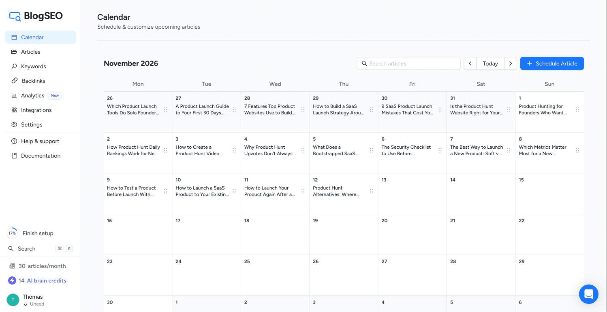Screen dimensions: 607x312
Task: Open article 'How to Launch Your Product Again After a'
Action: [269, 191]
